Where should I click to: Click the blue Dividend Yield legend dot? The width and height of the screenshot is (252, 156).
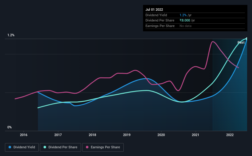pos(10,147)
